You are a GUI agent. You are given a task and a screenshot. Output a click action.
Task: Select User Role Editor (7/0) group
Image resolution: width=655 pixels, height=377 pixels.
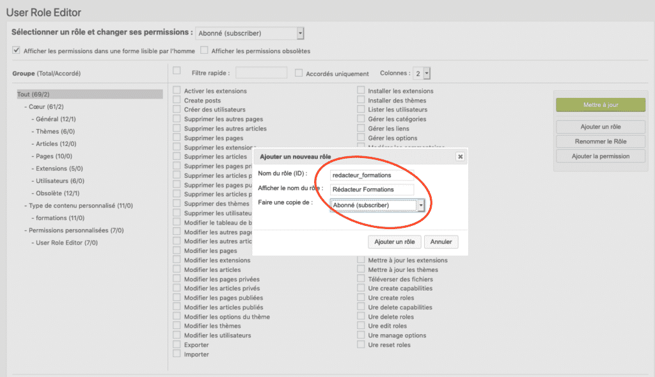pyautogui.click(x=67, y=243)
